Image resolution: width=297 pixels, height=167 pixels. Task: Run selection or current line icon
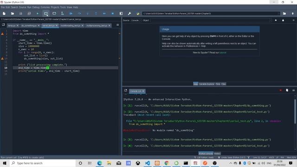(x=62, y=13)
